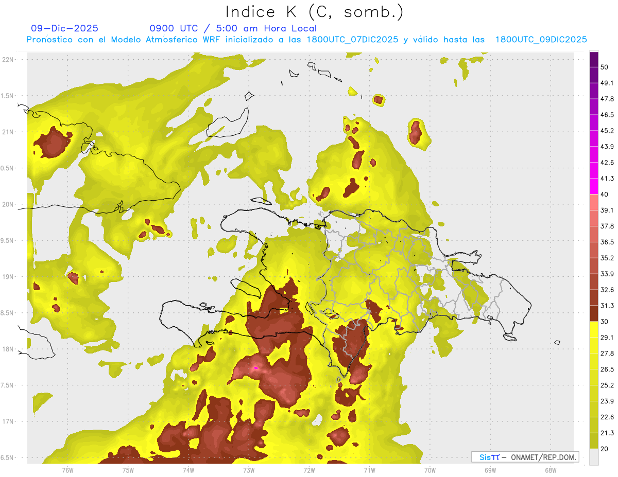Click the legend value "20"
Screen dimensions: 618x477
click(x=605, y=449)
